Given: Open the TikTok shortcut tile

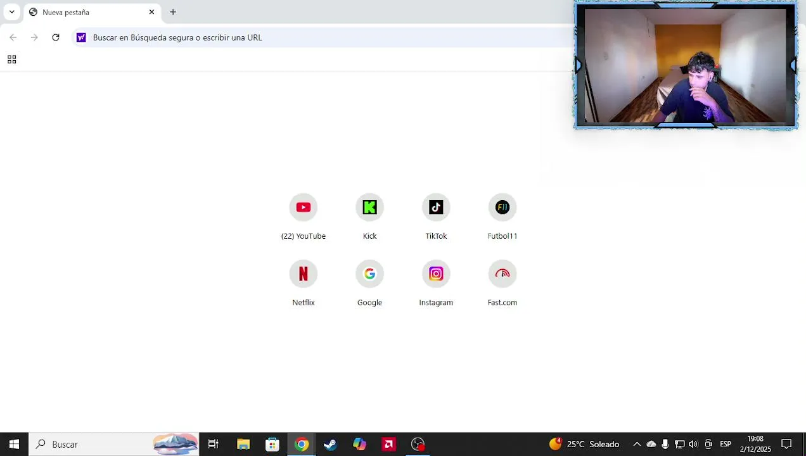Looking at the screenshot, I should (436, 217).
